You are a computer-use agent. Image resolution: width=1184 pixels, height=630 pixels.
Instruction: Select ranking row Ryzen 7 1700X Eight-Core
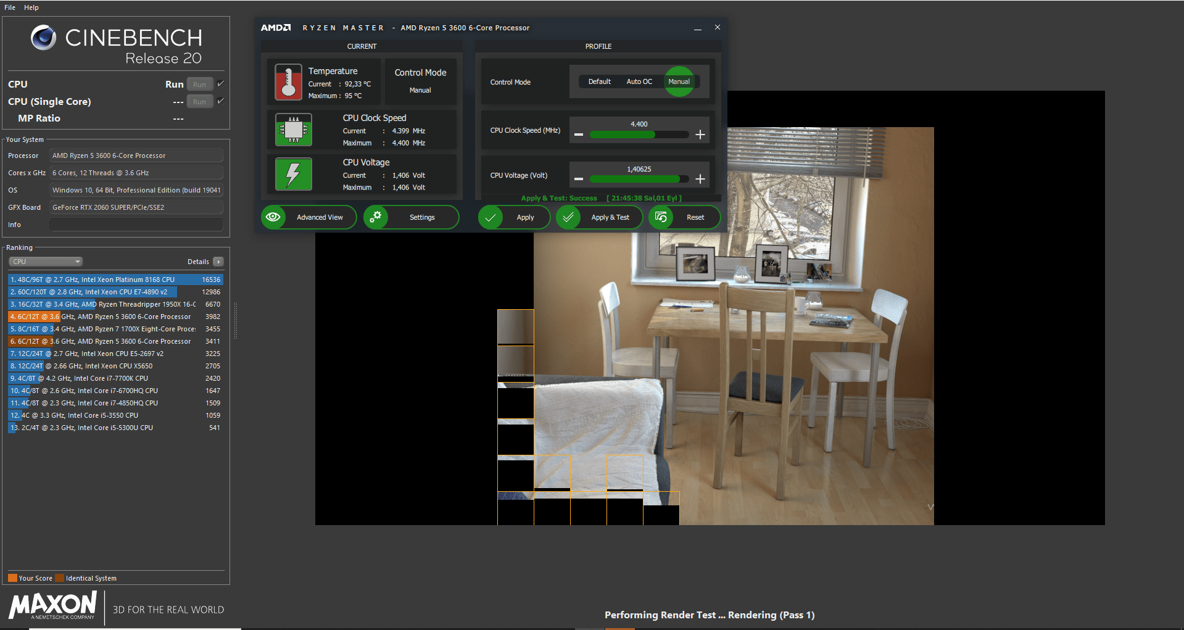115,329
